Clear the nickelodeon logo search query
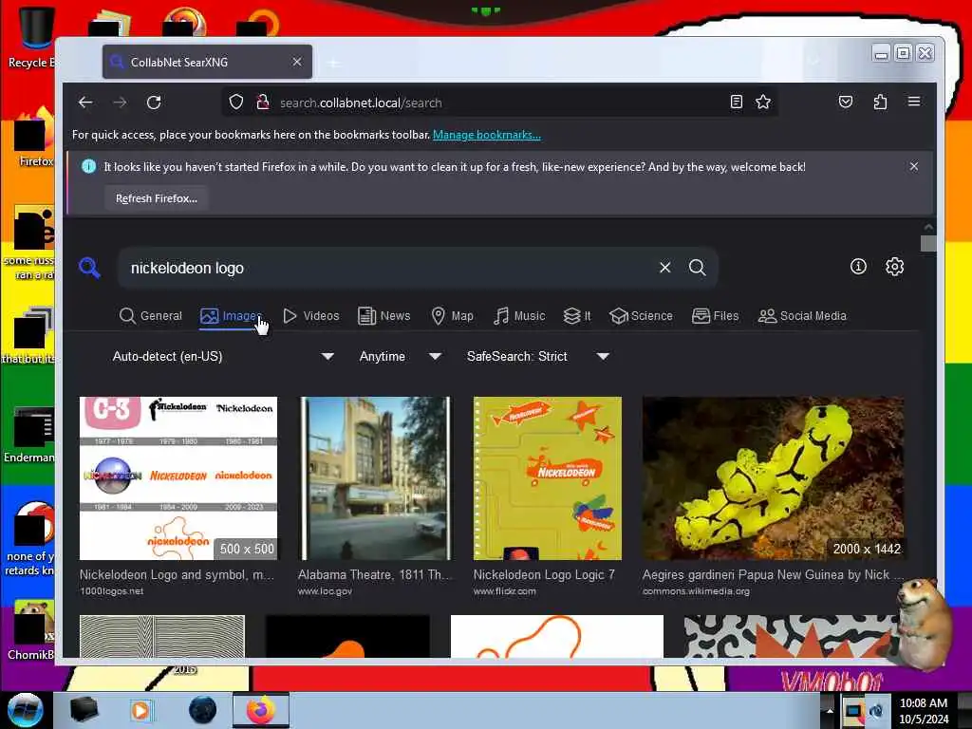Image resolution: width=972 pixels, height=729 pixels. coord(664,267)
